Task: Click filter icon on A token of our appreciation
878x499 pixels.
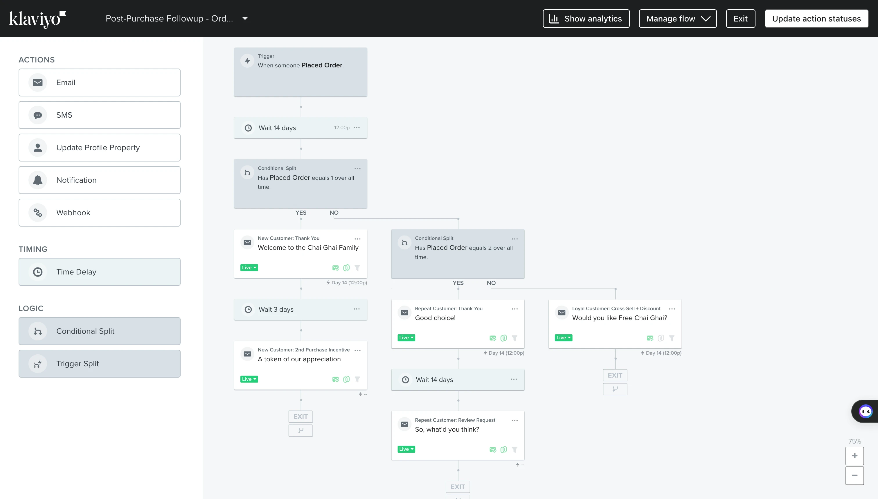Action: (x=357, y=379)
